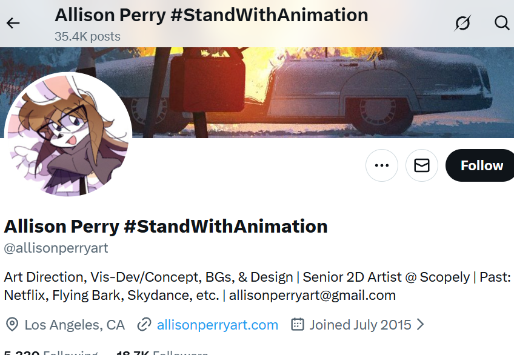Screen dimensions: 514x355
Task: Click the @allisonperryart handle
Action: click(56, 248)
